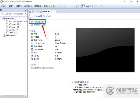Click the 共享的虚拟机 shared VMs icon

click(x=4, y=35)
